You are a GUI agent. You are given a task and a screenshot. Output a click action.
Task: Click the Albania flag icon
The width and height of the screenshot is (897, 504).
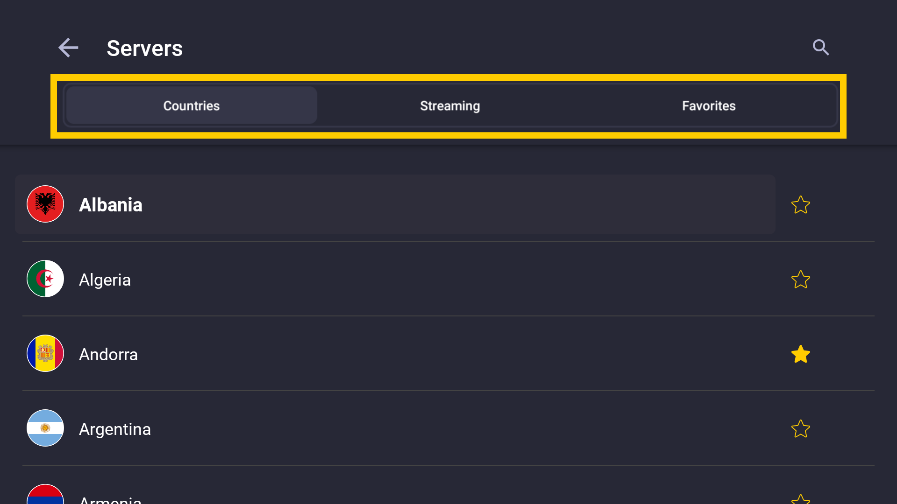[x=45, y=204]
